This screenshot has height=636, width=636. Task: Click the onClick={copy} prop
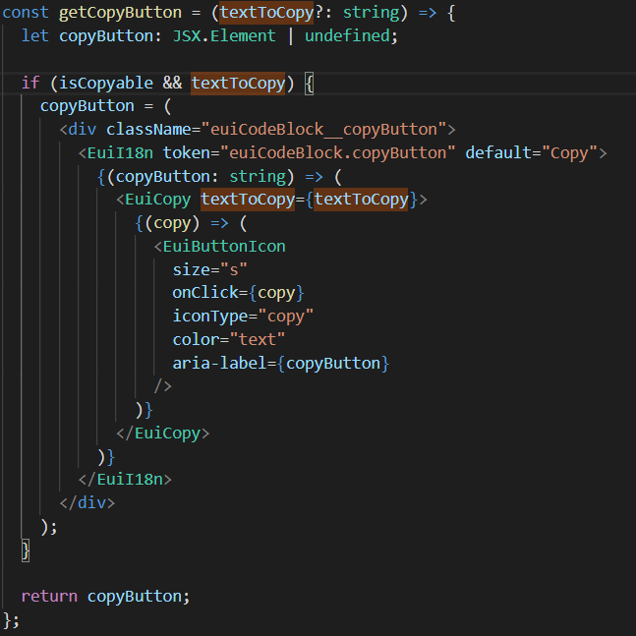click(x=238, y=293)
